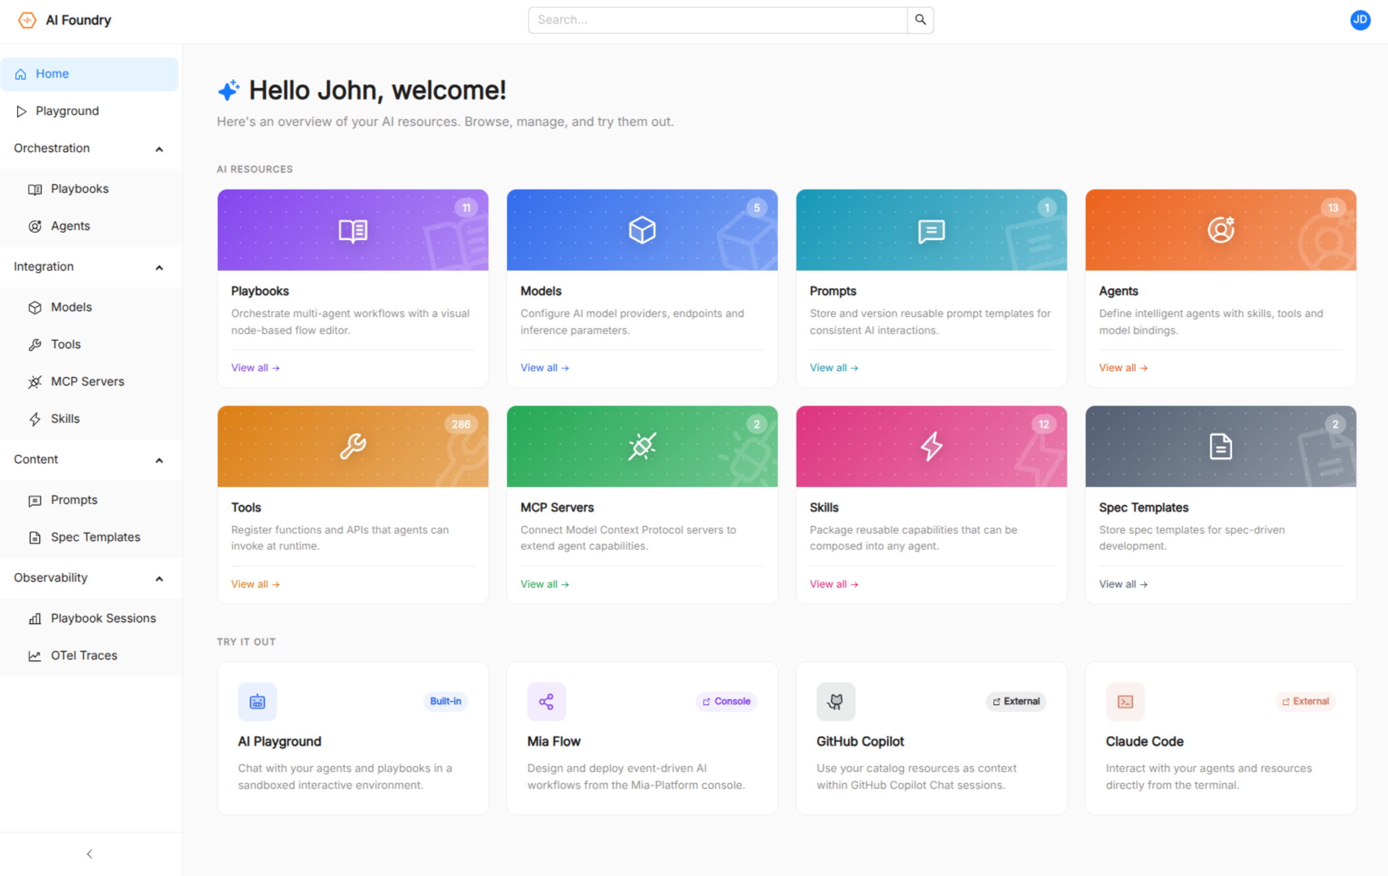Click the sparkle icon beside the greeting
1388x876 pixels.
tap(229, 90)
